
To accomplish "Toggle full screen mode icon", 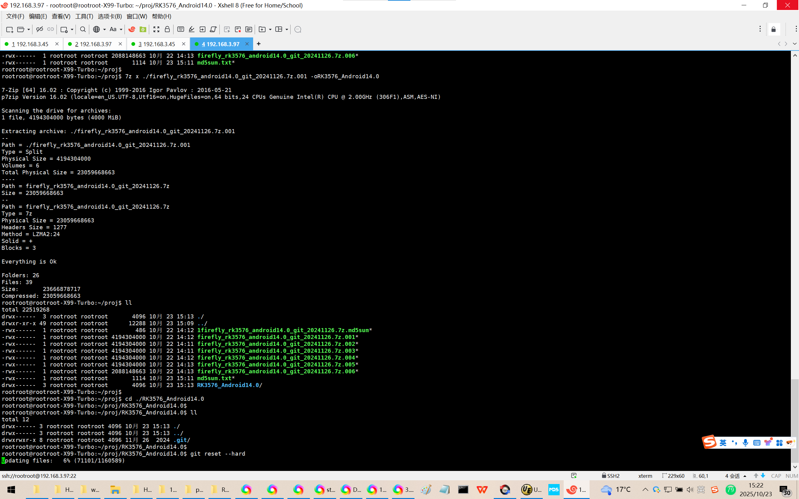I will pyautogui.click(x=156, y=29).
